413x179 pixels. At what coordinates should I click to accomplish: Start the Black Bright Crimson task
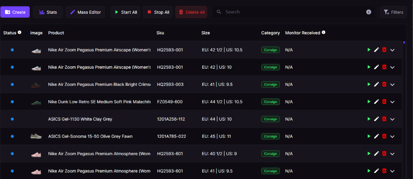[x=369, y=84]
